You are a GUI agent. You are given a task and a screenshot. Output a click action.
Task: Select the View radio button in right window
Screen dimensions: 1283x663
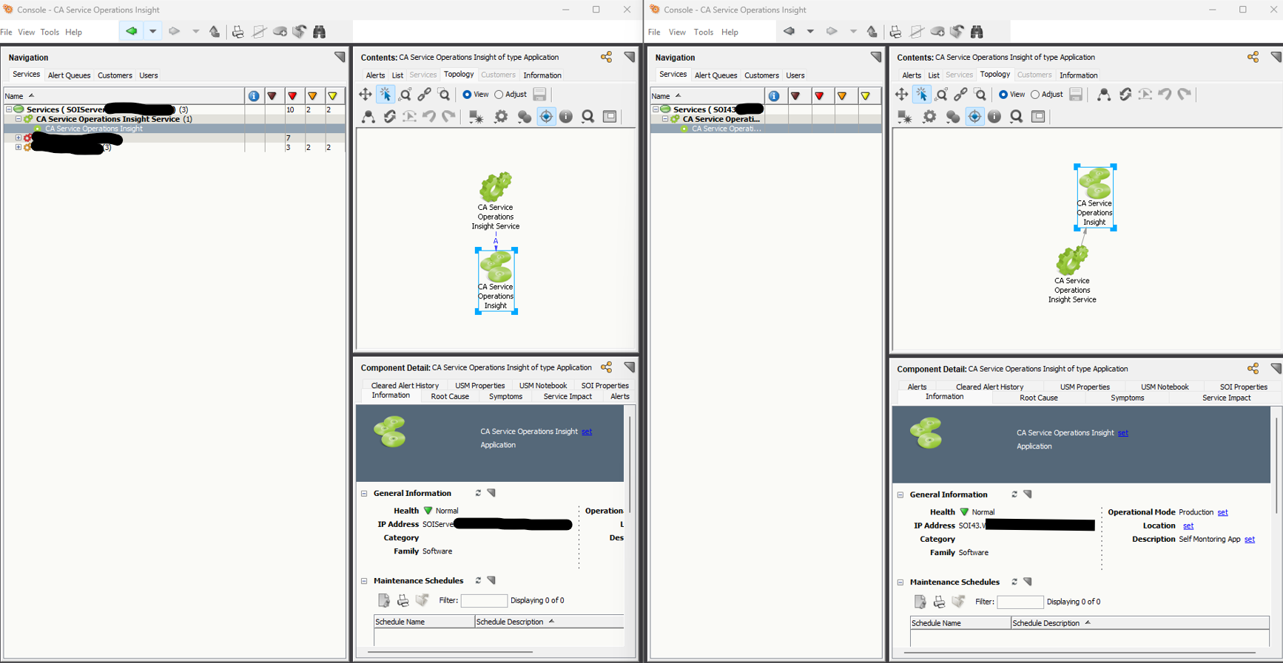tap(1003, 95)
